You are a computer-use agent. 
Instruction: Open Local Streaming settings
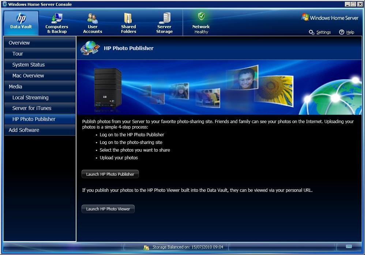[x=40, y=98]
